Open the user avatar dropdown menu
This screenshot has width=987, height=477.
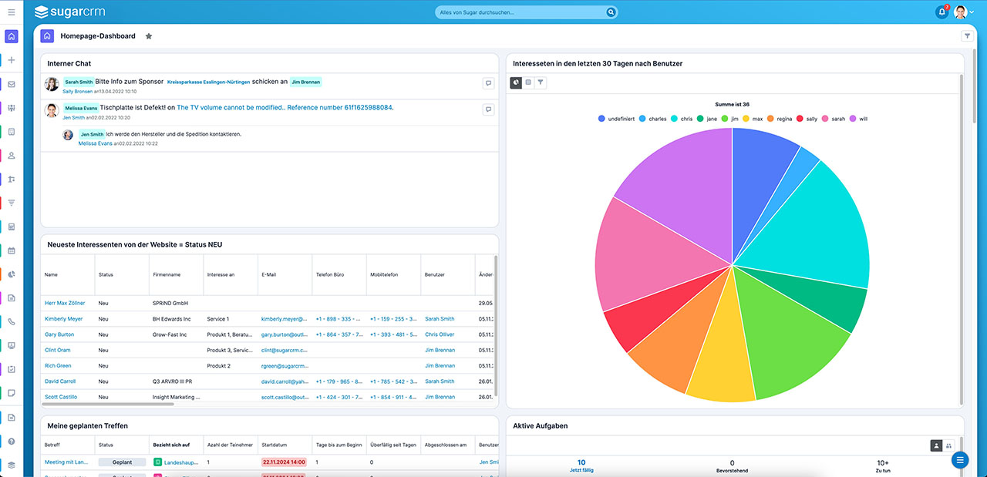click(965, 12)
